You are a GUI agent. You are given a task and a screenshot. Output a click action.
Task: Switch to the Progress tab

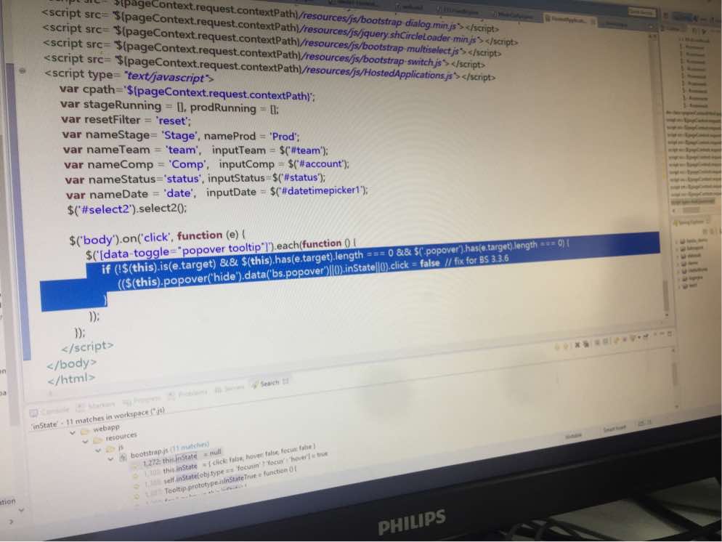[142, 400]
